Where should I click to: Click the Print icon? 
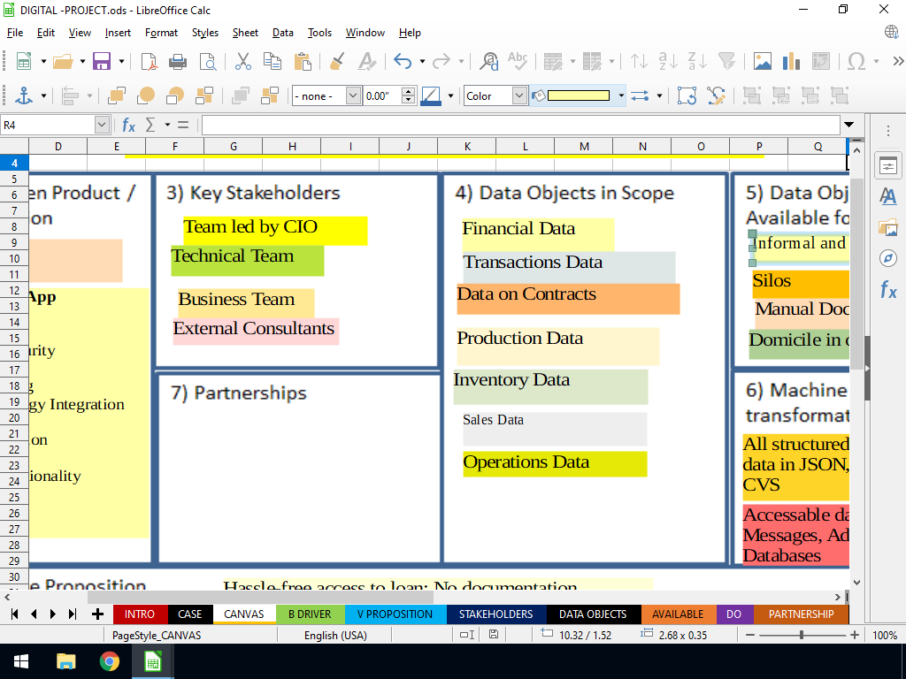(177, 61)
